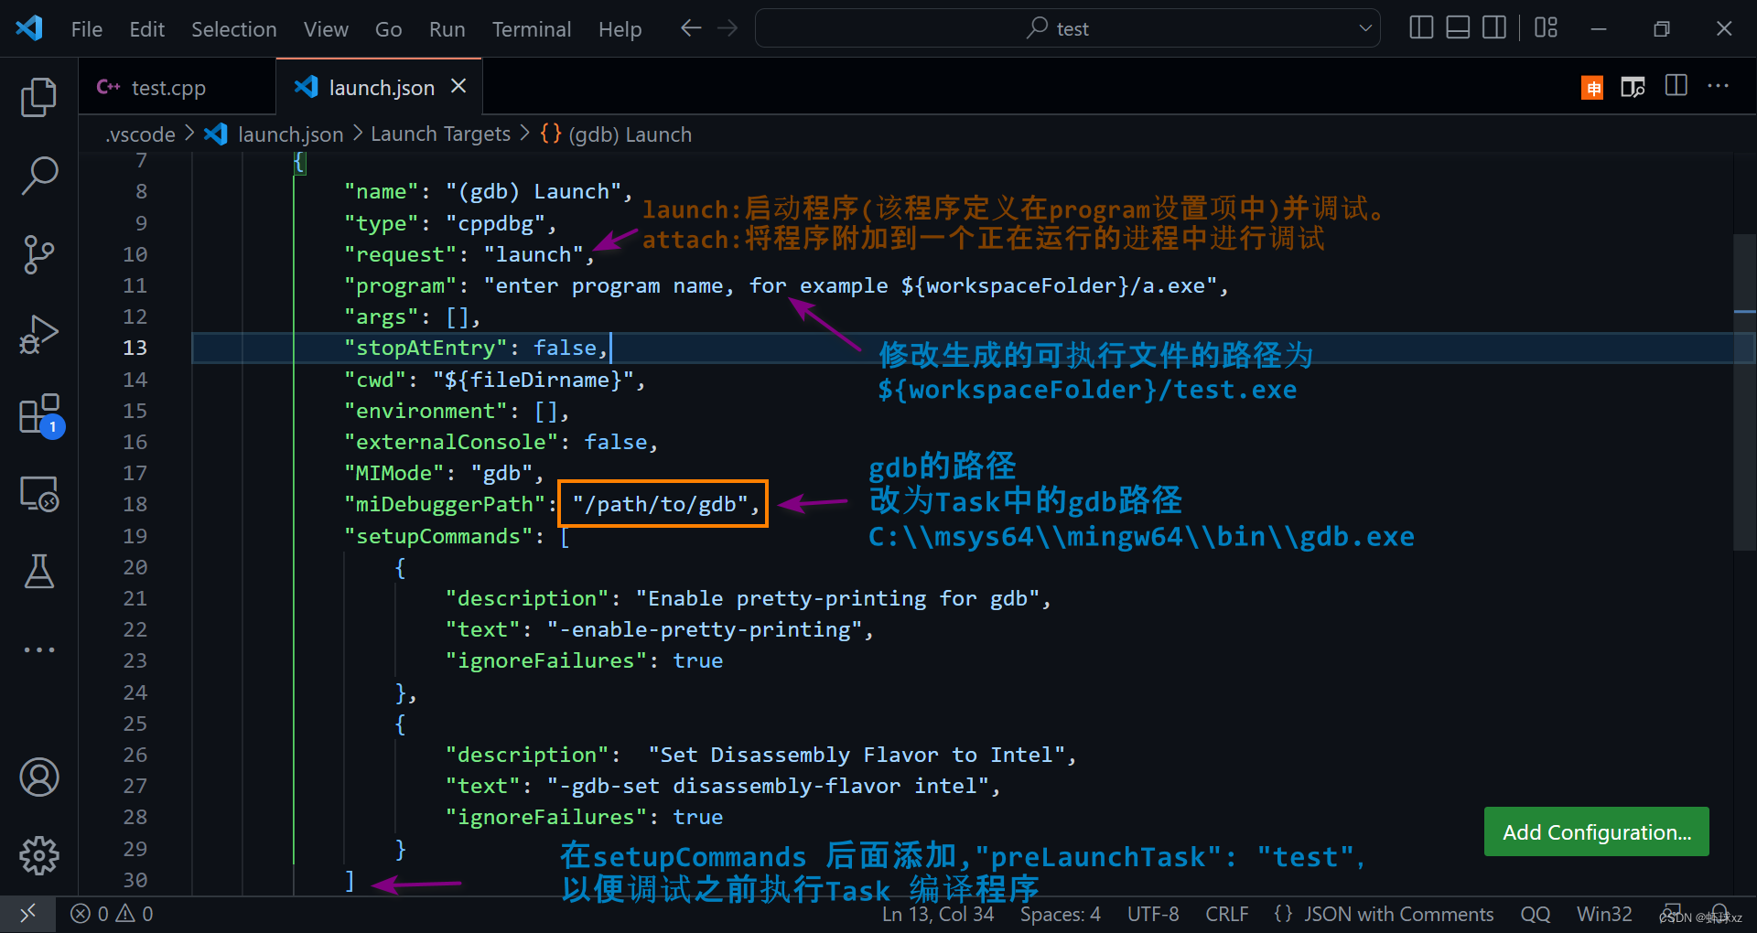Go back in navigation history
This screenshot has width=1757, height=933.
(x=691, y=28)
